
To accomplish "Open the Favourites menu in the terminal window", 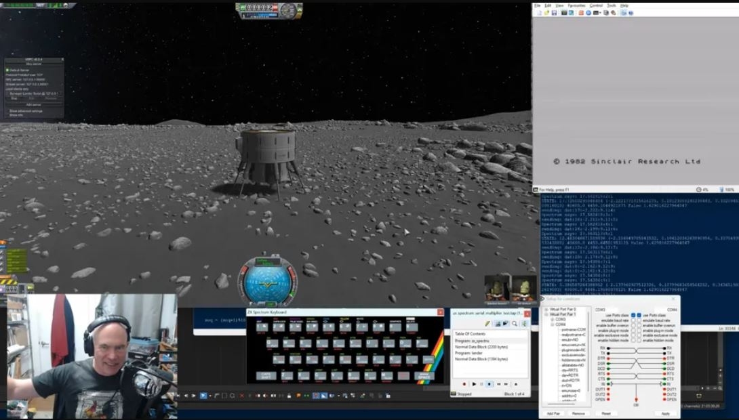I will [576, 5].
